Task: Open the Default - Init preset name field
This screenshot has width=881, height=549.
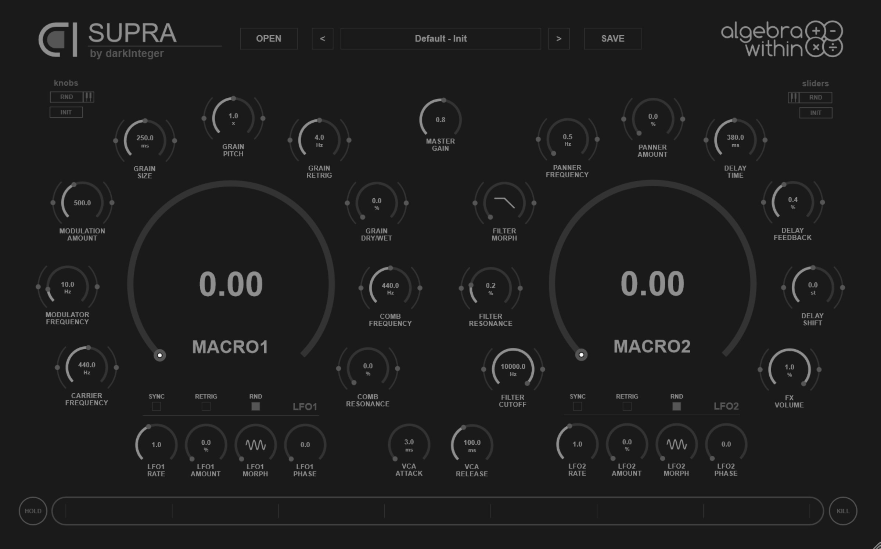Action: tap(440, 39)
